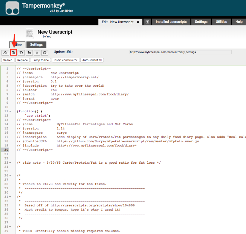Screen dimensions: 246x234
Task: Click the X close editor toolbar icon
Action: click(37, 52)
